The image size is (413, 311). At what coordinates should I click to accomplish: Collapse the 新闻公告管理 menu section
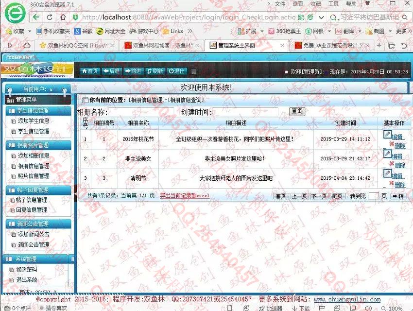pos(38,224)
